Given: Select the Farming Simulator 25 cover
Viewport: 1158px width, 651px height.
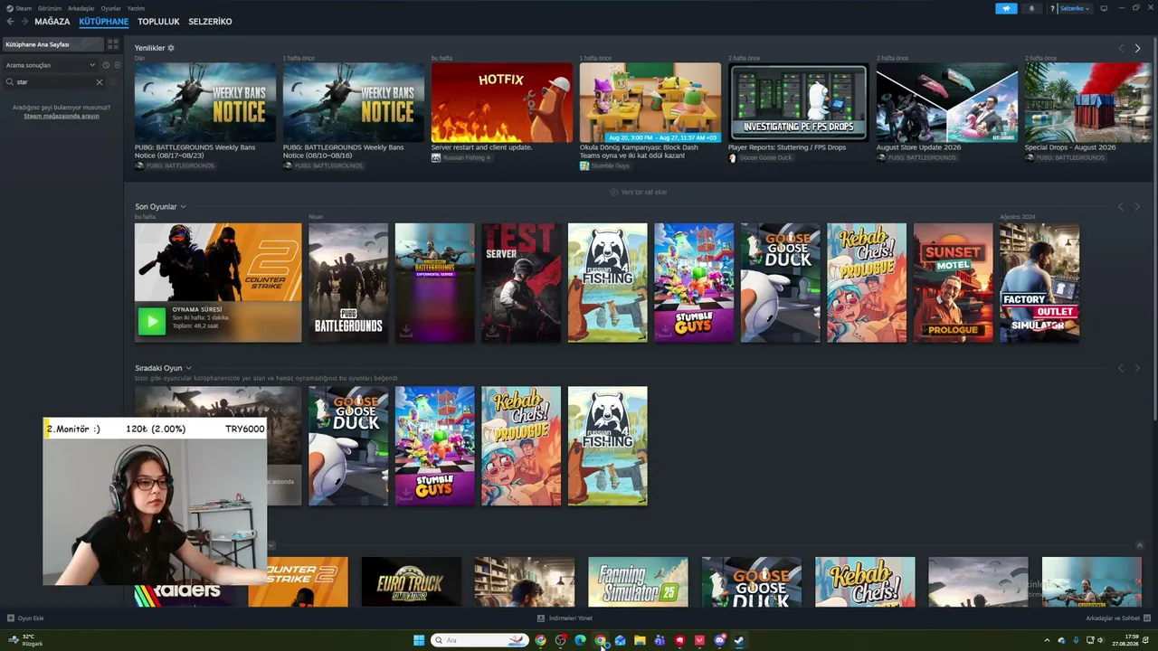Looking at the screenshot, I should (638, 581).
